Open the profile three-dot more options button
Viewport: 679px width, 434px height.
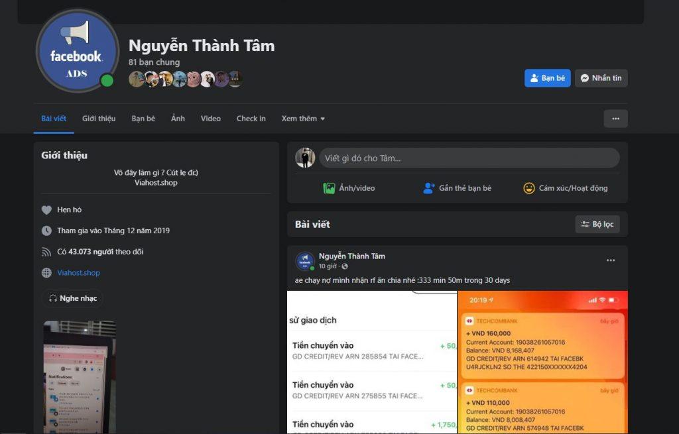click(615, 119)
